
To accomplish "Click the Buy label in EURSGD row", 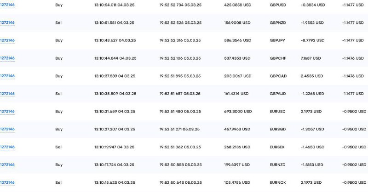I will 59,129.
